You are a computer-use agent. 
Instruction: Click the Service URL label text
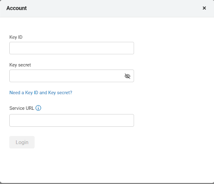click(x=22, y=108)
